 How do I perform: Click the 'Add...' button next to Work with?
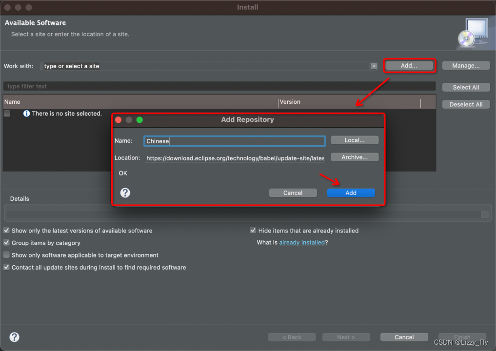(409, 65)
